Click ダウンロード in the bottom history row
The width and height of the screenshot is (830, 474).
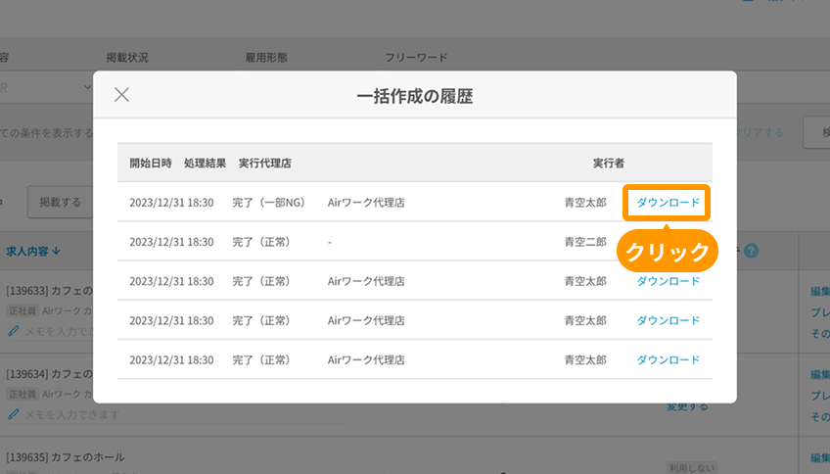point(669,359)
